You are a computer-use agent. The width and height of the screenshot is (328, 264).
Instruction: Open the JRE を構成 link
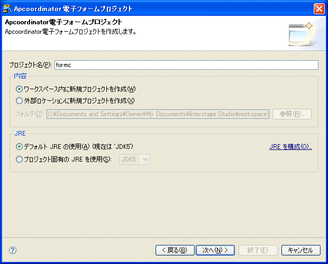tap(290, 147)
